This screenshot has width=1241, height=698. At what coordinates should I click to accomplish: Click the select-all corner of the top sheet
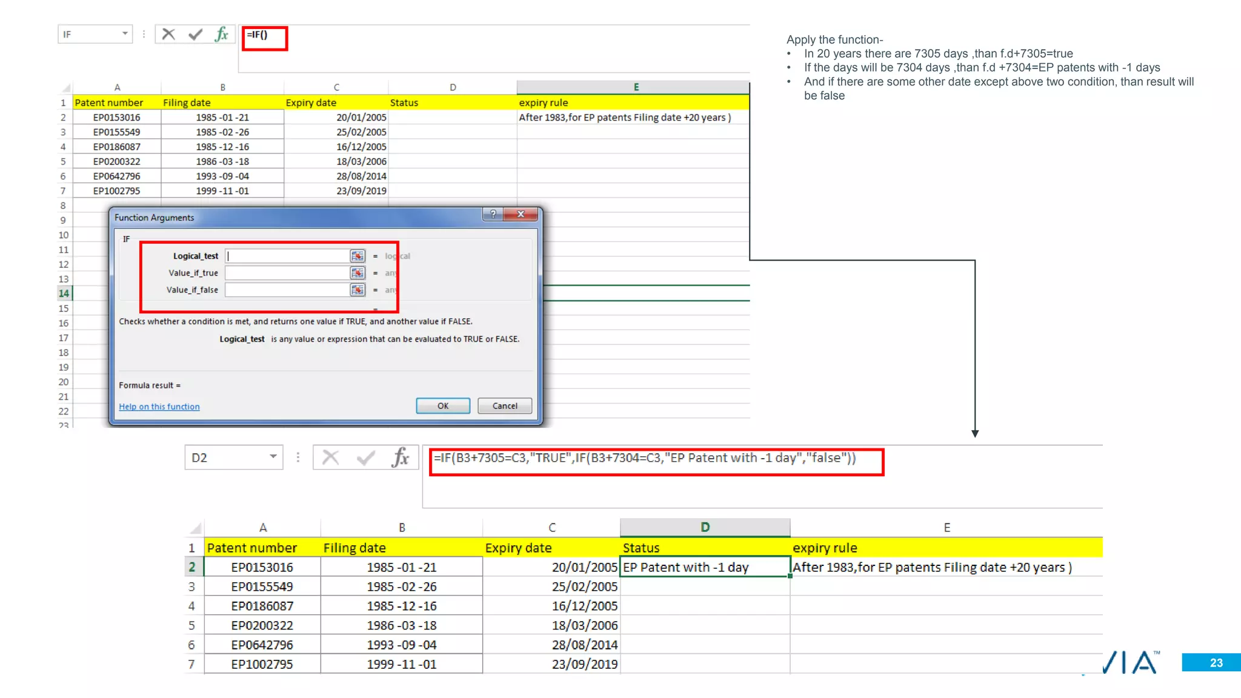point(66,88)
